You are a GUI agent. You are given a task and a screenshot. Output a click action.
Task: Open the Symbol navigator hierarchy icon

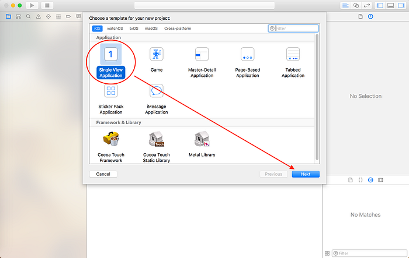pos(18,16)
